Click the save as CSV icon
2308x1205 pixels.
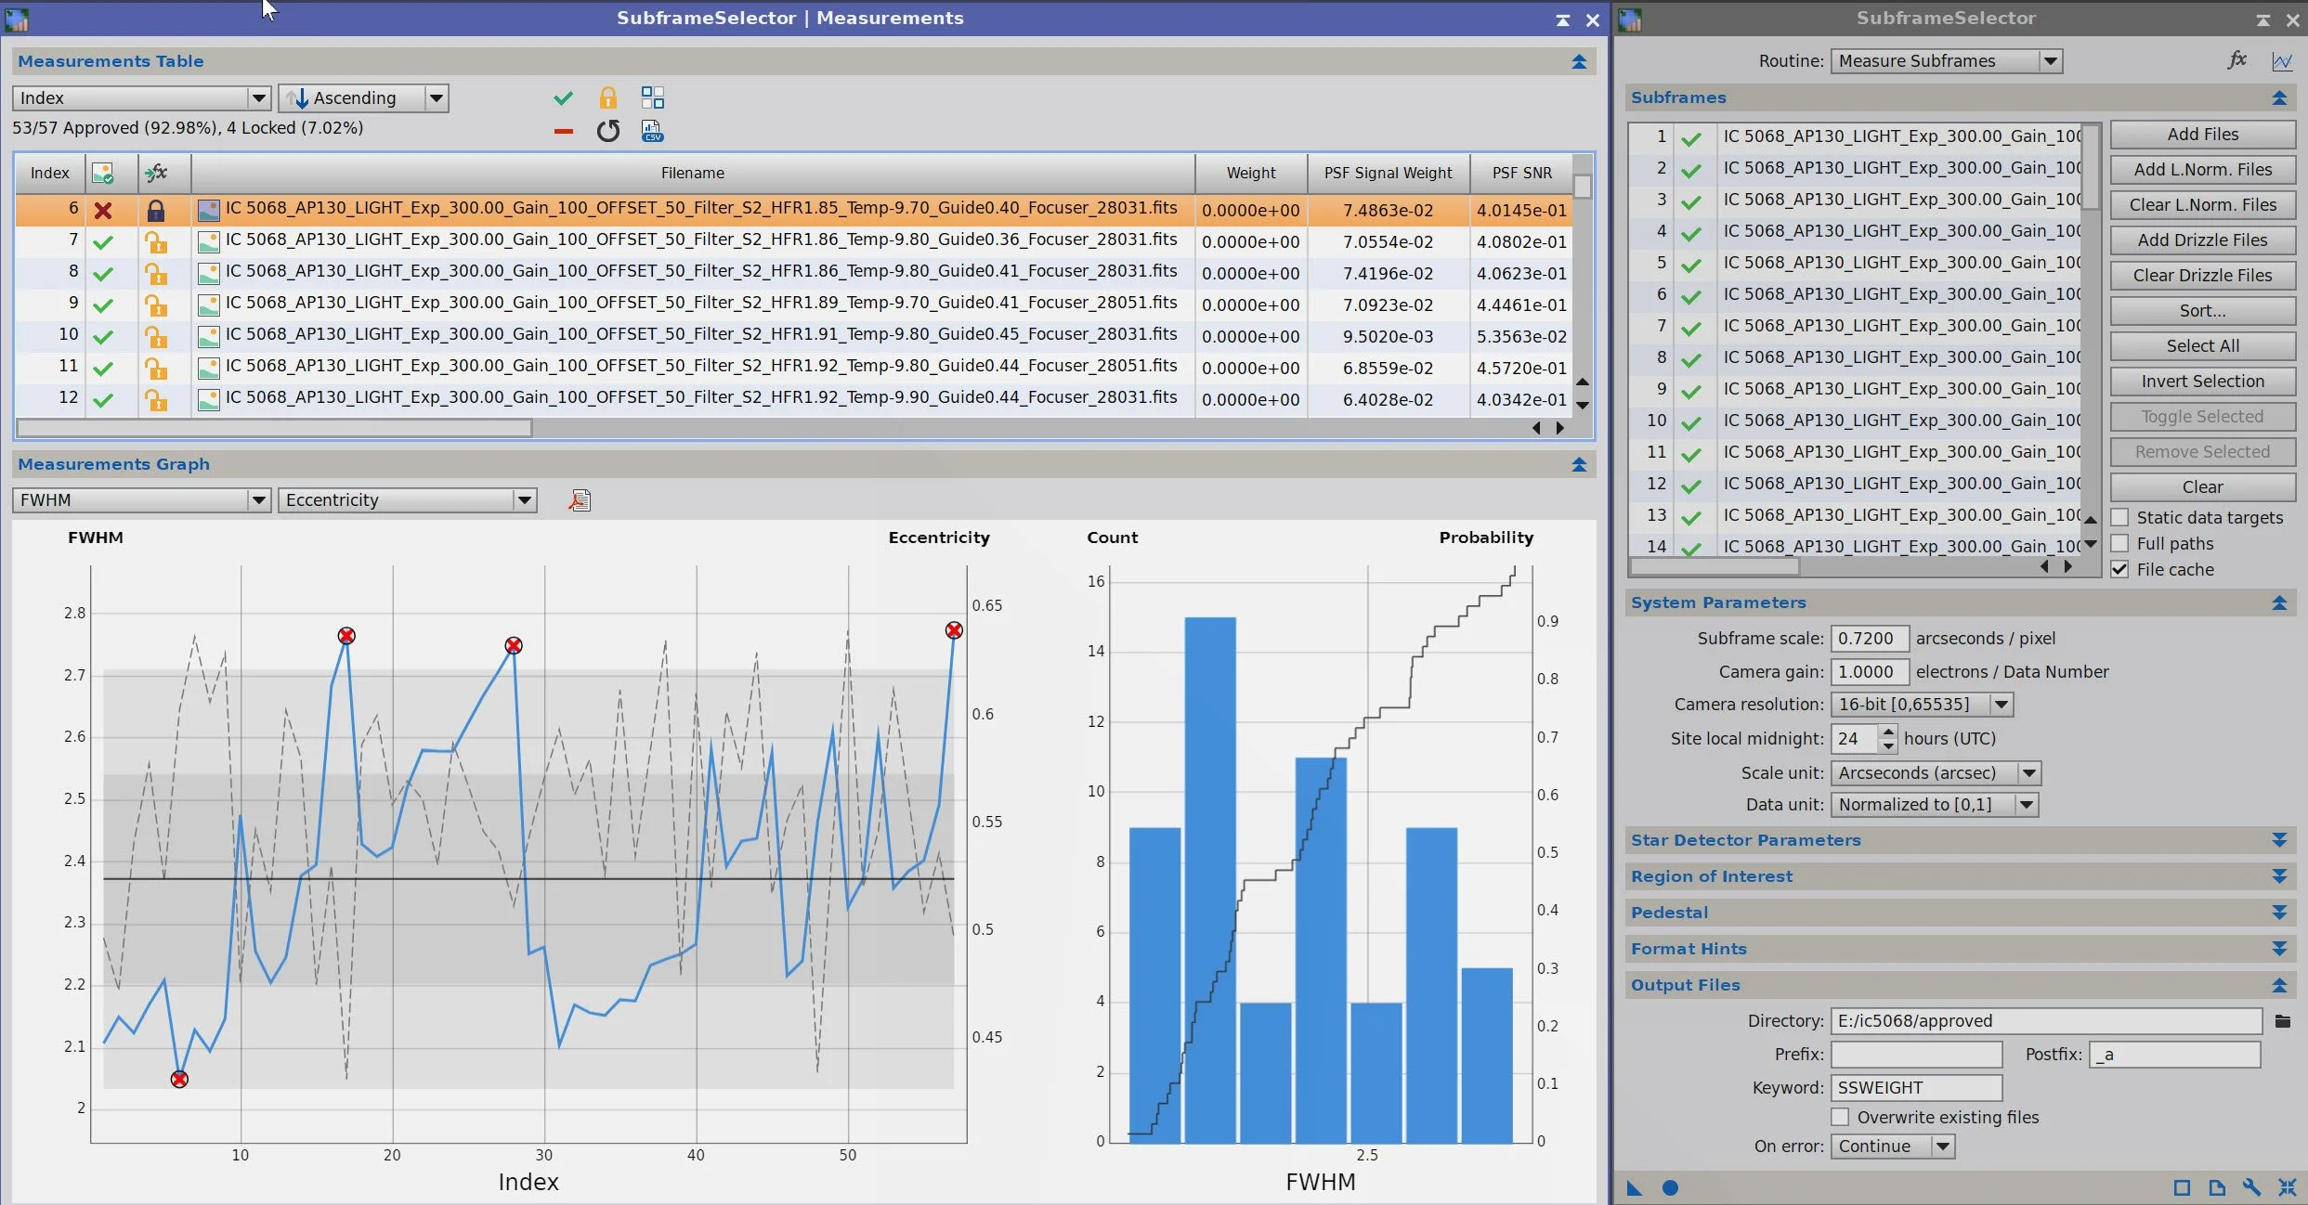(x=652, y=131)
